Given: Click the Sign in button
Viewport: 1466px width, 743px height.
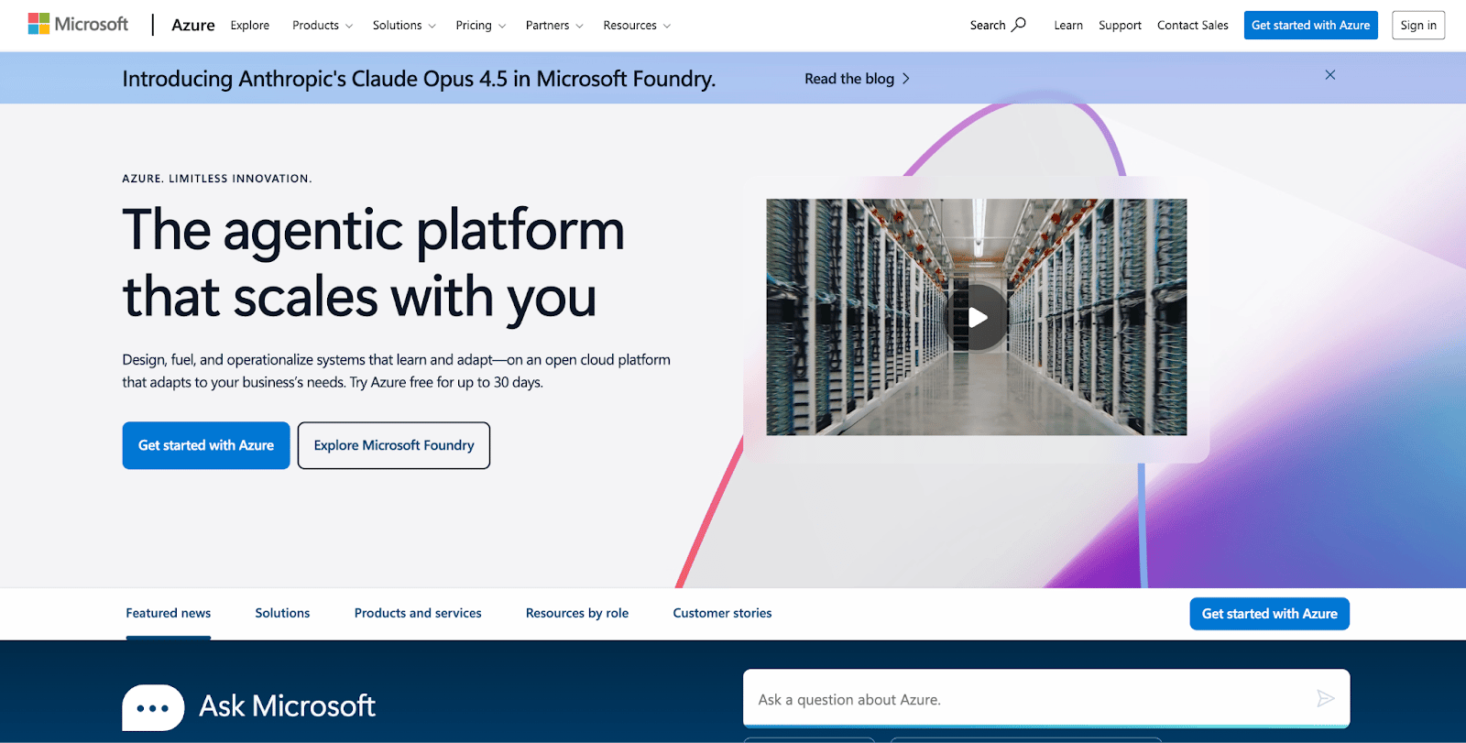Looking at the screenshot, I should click(x=1418, y=25).
